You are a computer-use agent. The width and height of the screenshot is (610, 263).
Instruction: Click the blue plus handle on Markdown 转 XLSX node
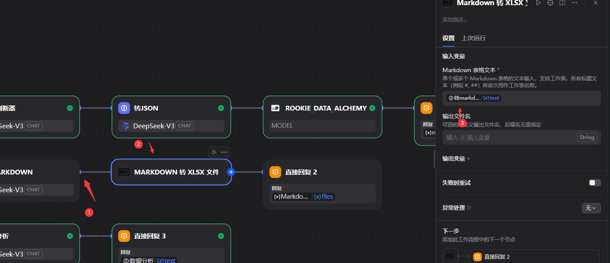pos(231,172)
